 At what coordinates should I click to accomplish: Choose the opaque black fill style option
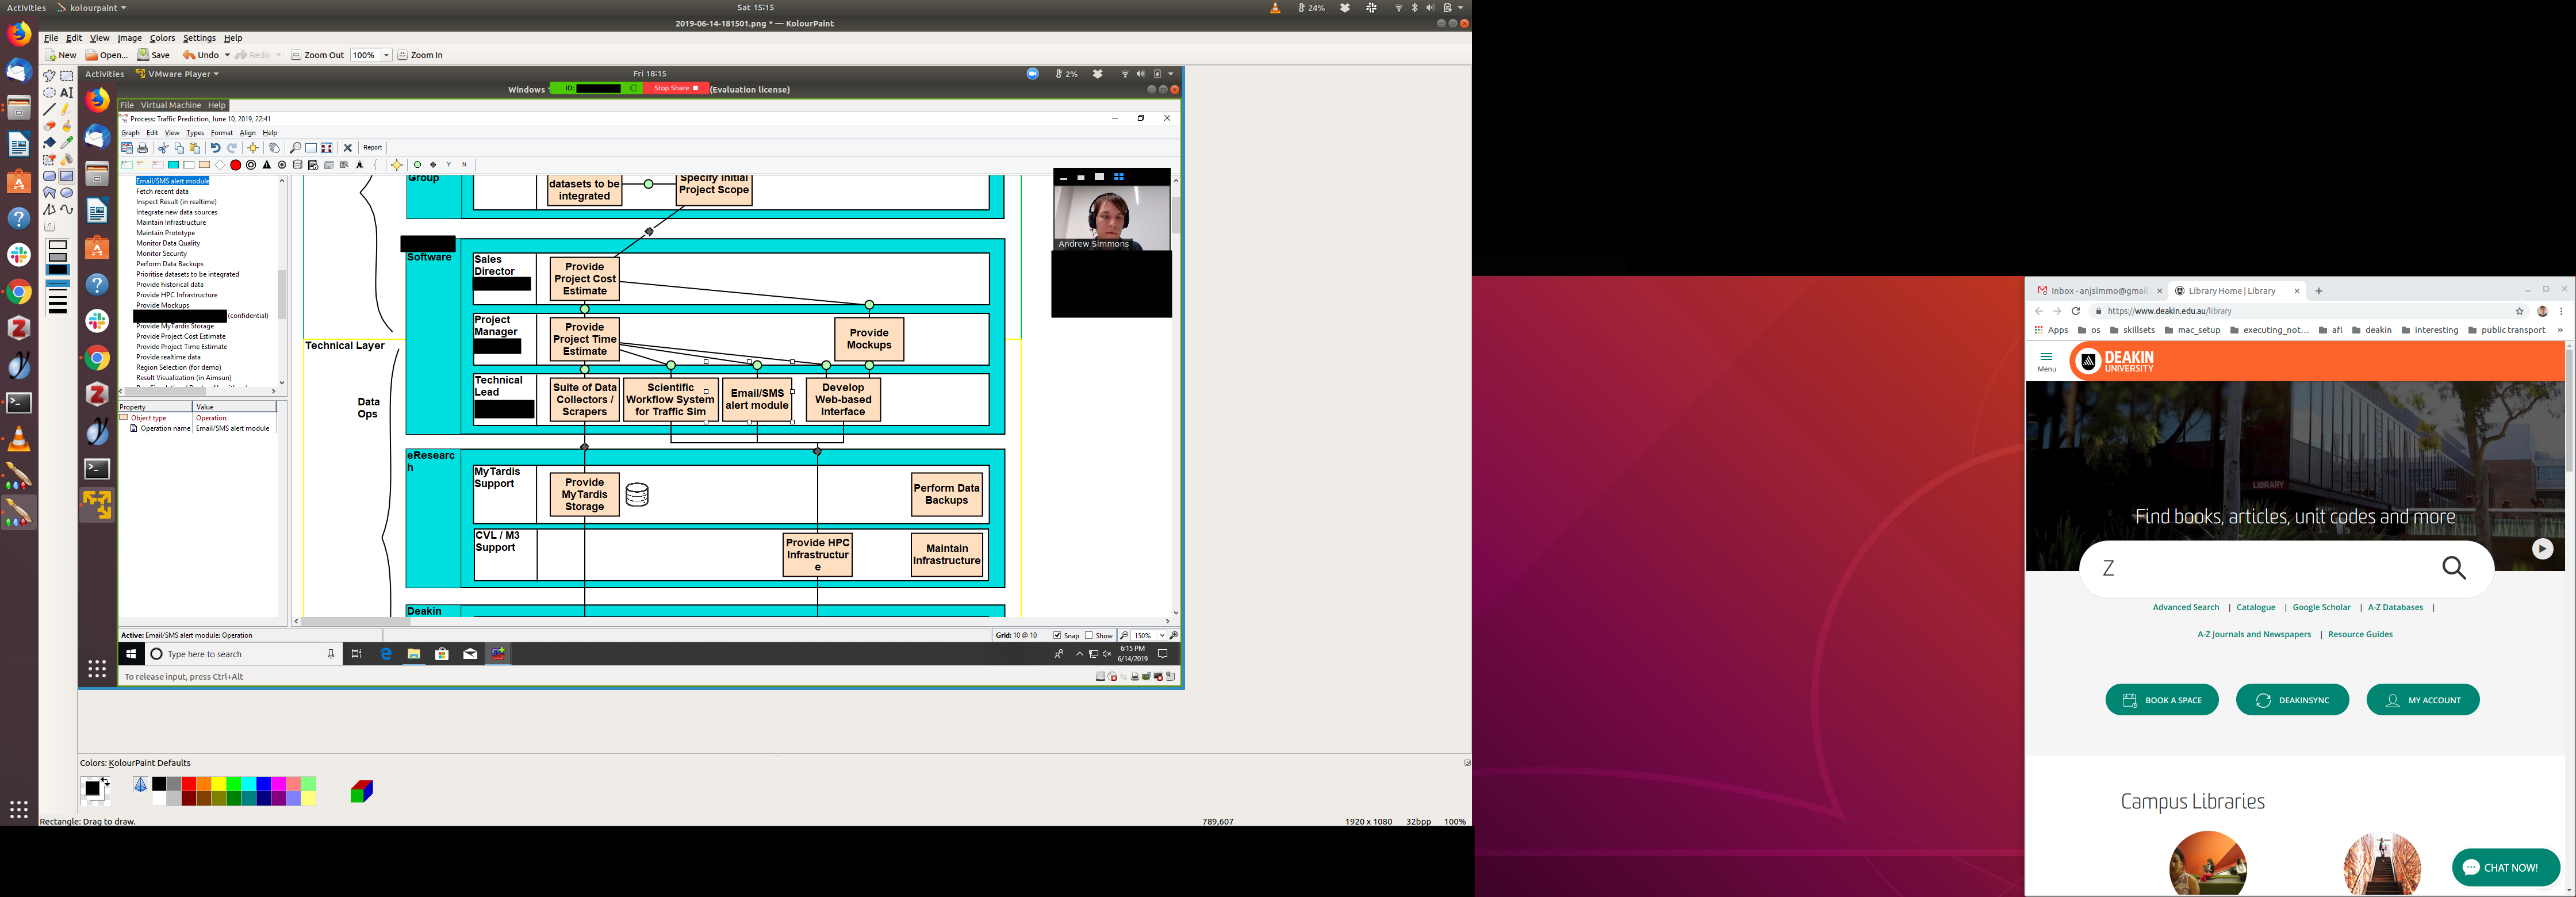(x=58, y=270)
